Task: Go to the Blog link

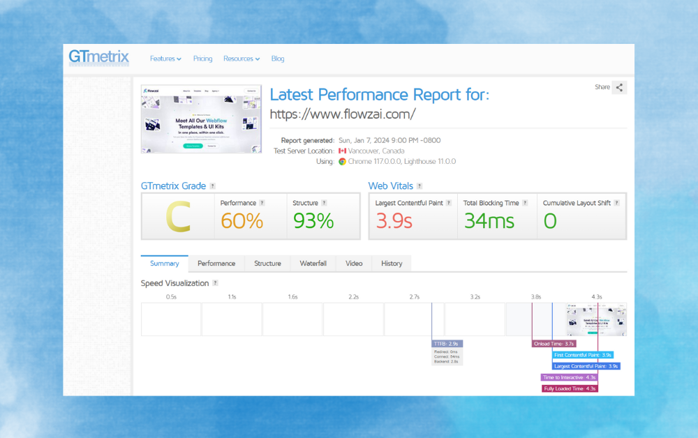Action: (278, 59)
